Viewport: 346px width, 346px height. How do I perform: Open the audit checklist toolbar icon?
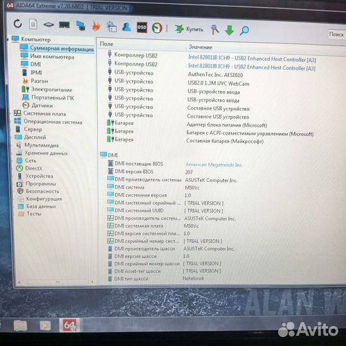tap(111, 27)
